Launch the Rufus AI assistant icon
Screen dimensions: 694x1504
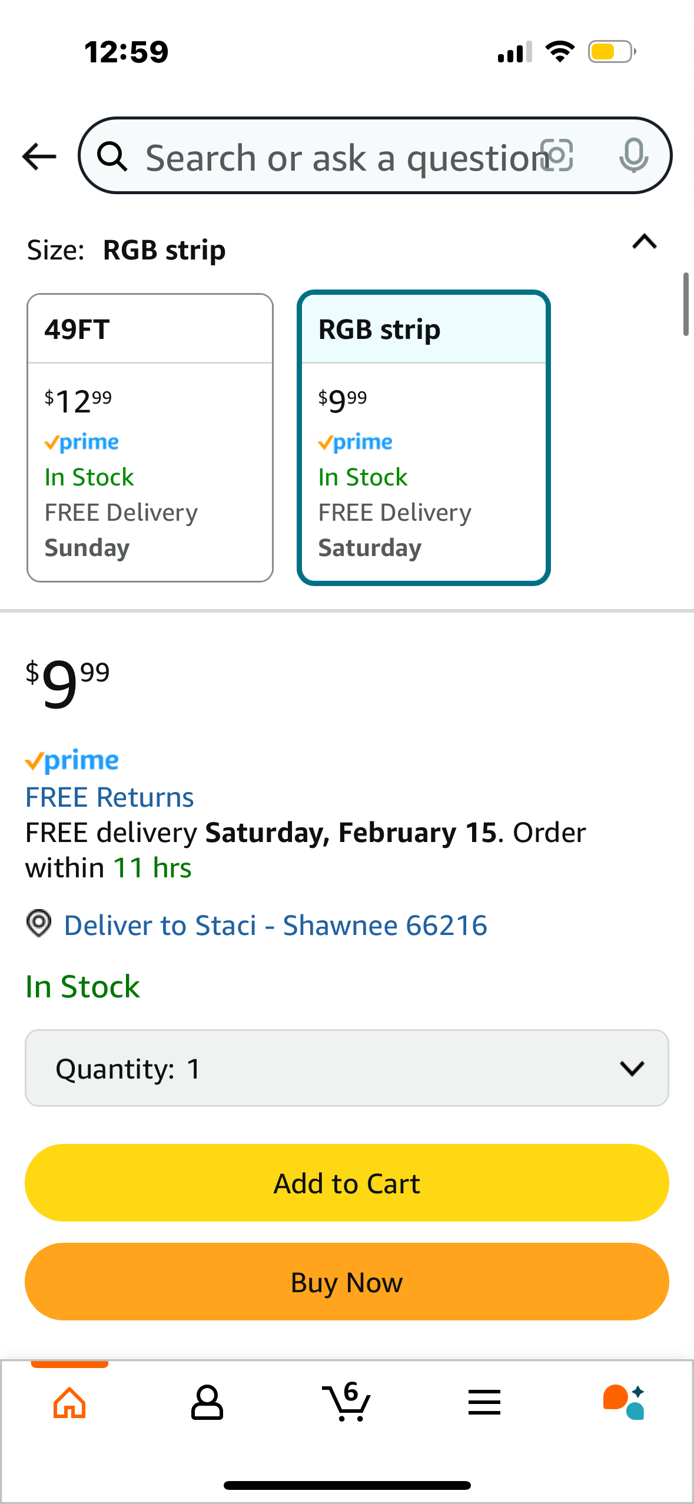[624, 1403]
